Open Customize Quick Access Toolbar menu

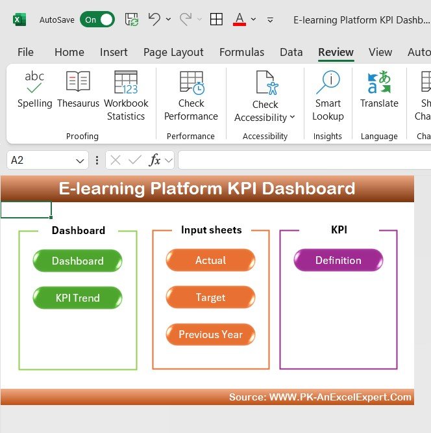pyautogui.click(x=270, y=20)
